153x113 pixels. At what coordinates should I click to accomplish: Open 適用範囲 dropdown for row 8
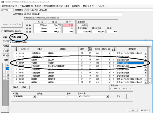[146, 76]
